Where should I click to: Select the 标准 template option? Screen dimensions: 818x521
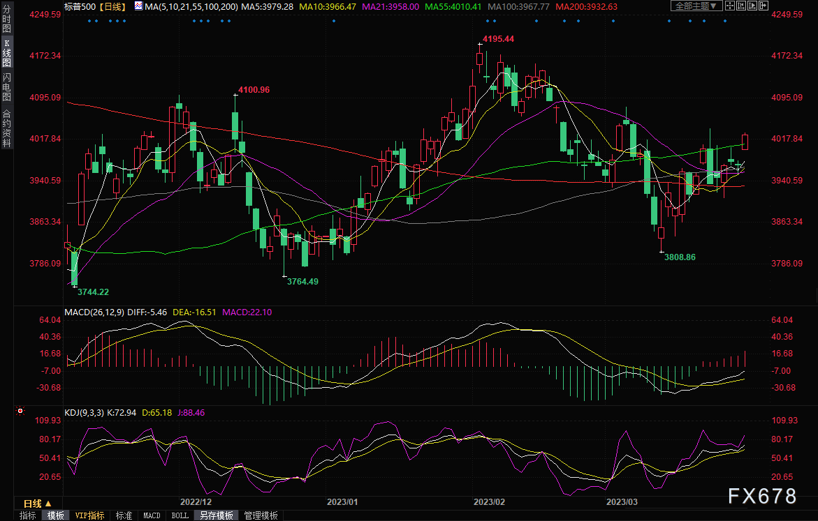click(x=124, y=515)
